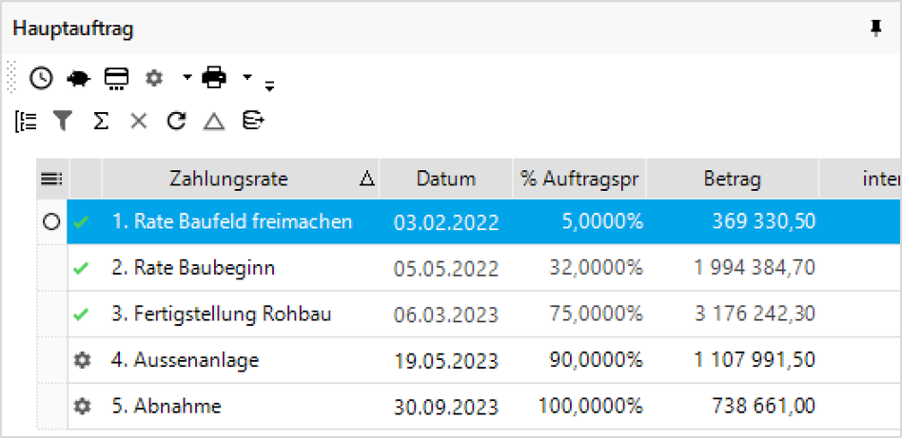Image resolution: width=902 pixels, height=438 pixels.
Task: Toggle the pin icon on Hauptauftrag panel
Action: click(x=875, y=28)
